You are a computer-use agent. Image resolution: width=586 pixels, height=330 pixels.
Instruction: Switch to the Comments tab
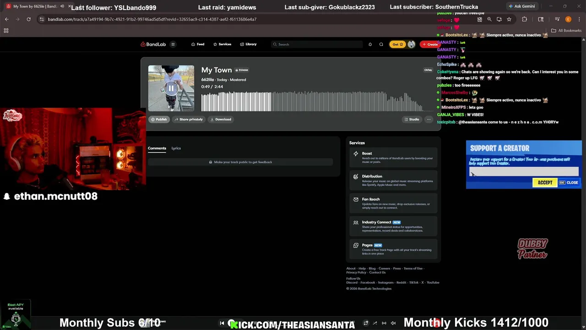(x=157, y=148)
